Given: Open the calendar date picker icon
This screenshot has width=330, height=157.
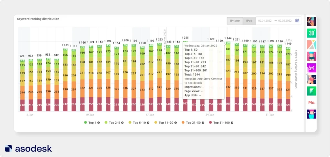Looking at the screenshot, I should point(297,21).
